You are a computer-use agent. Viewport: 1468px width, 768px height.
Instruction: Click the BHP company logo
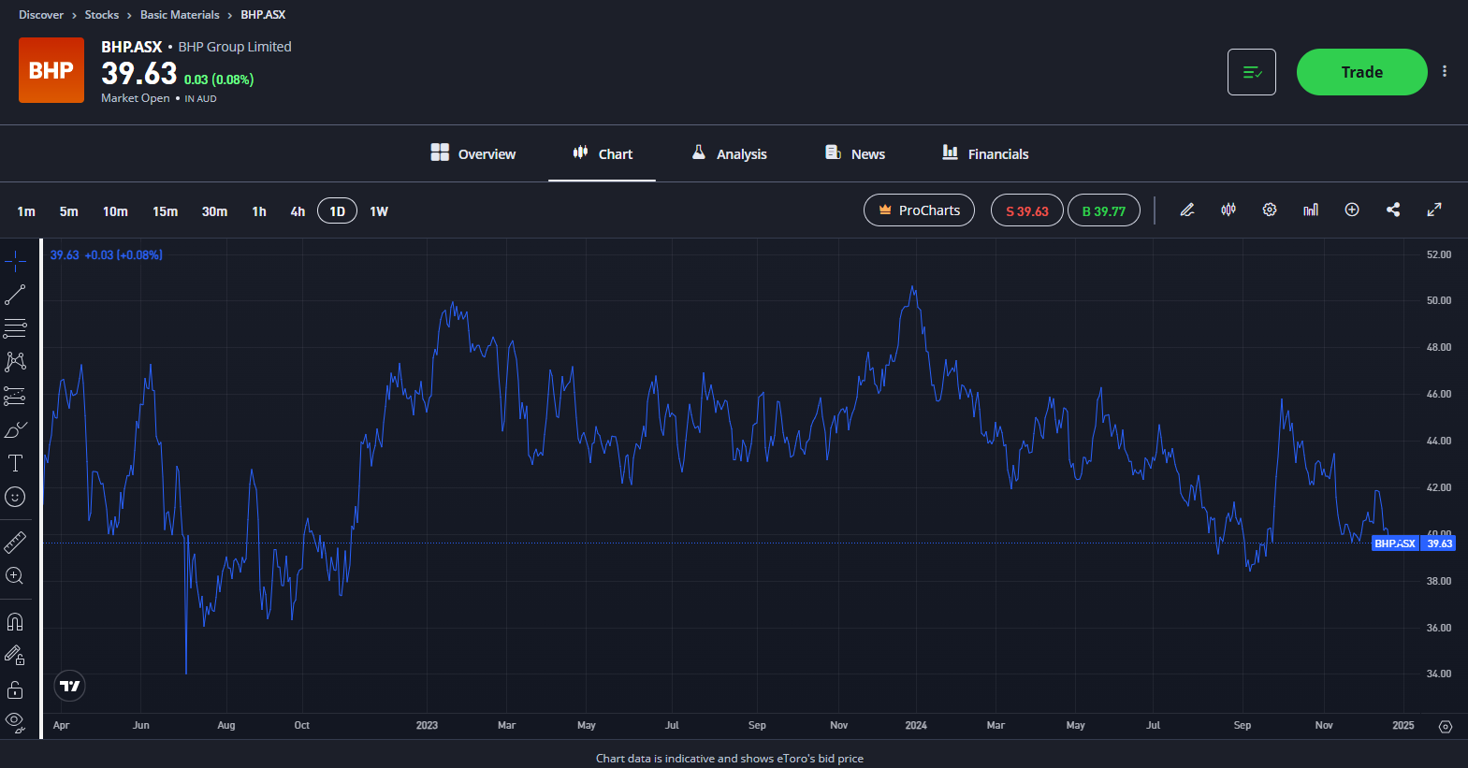tap(51, 70)
